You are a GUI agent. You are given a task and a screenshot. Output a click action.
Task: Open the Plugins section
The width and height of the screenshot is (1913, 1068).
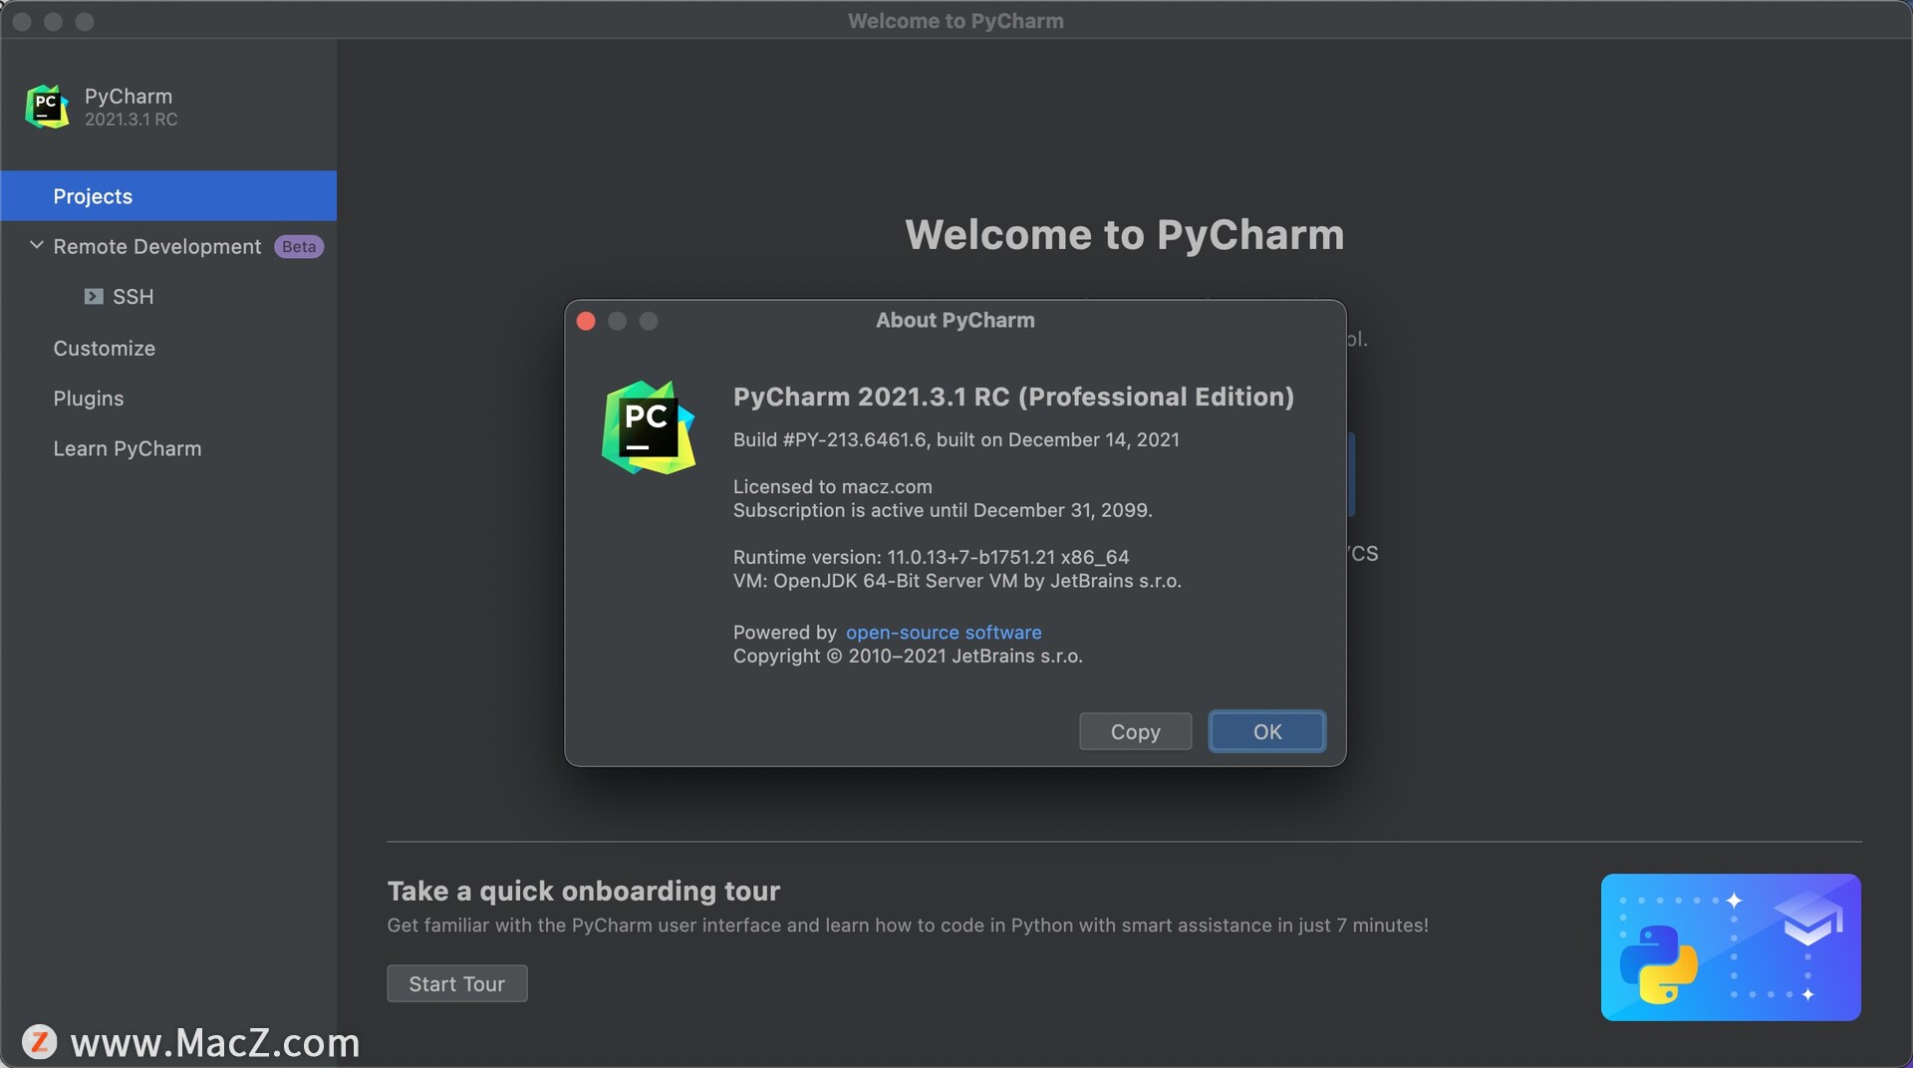coord(89,399)
